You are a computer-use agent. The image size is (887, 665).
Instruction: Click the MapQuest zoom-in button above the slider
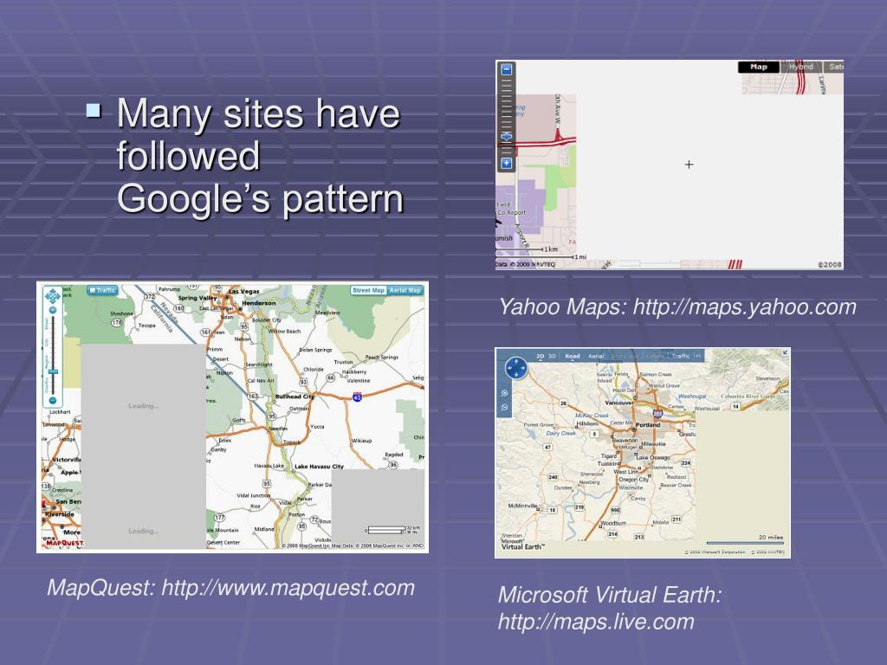53,310
